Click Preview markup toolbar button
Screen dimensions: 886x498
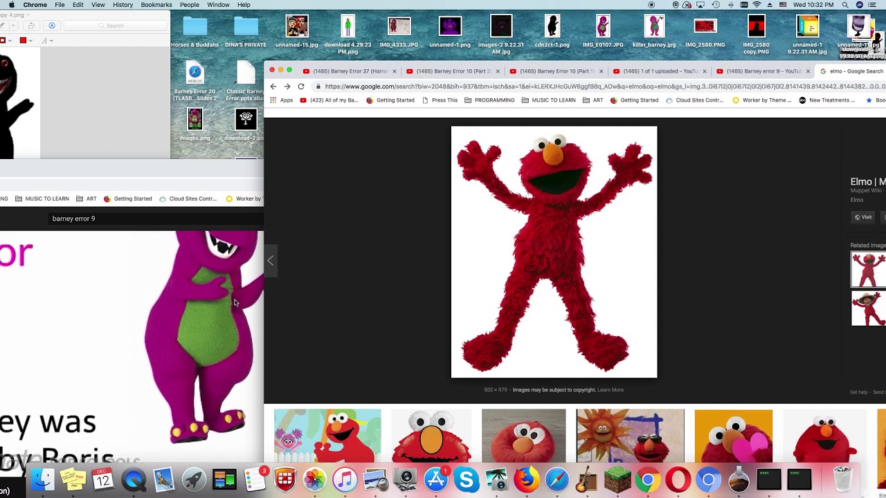tap(52, 26)
